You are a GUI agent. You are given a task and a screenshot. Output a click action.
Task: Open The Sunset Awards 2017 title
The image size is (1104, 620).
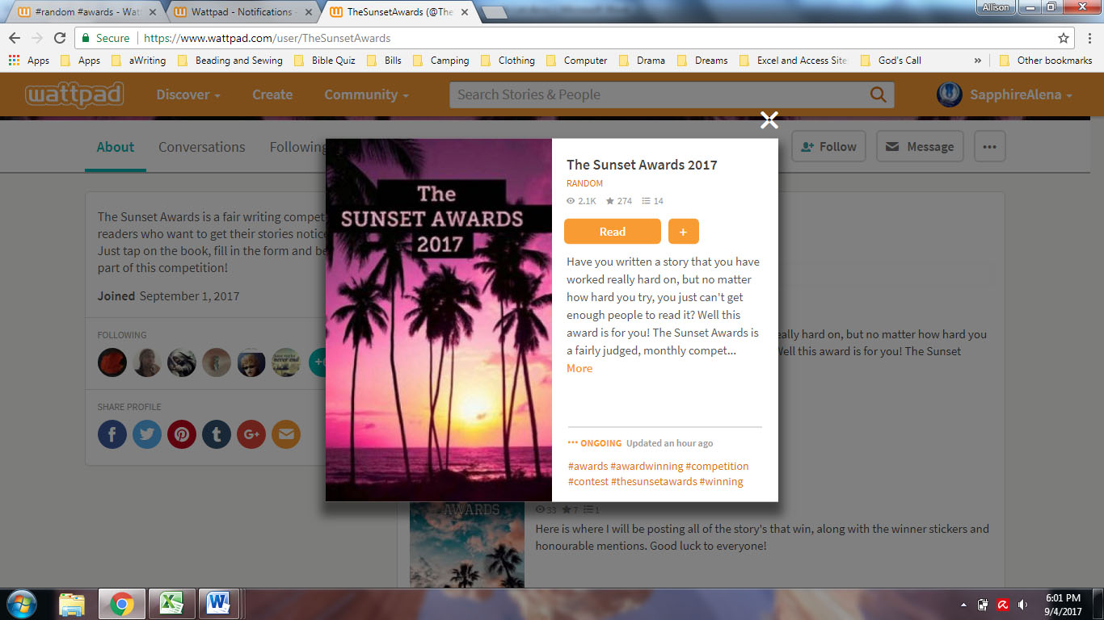coord(642,165)
